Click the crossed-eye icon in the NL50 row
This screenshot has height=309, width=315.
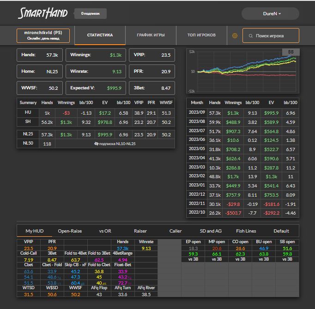[x=96, y=144]
